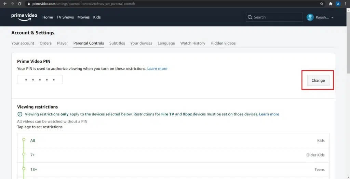Screen dimensions: 350x179
Task: Open the Your devices tab
Action: click(x=141, y=43)
